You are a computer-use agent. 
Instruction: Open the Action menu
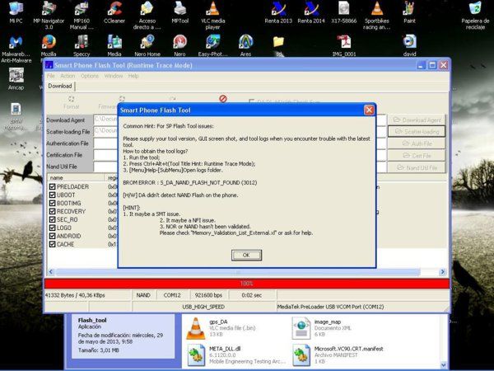(x=68, y=76)
